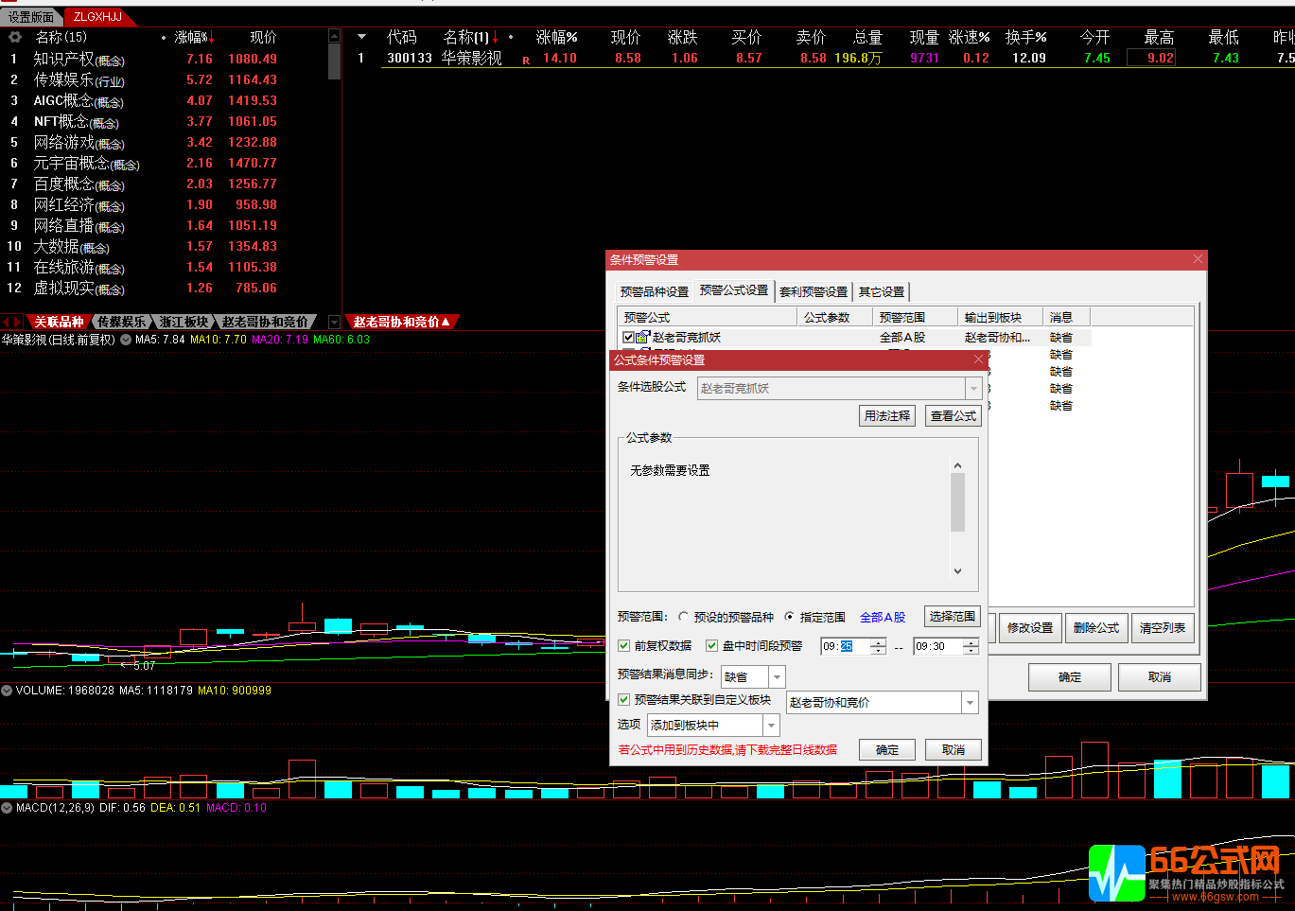This screenshot has width=1295, height=911.
Task: Click the MACD indicator round arrow icon
Action: (7, 808)
